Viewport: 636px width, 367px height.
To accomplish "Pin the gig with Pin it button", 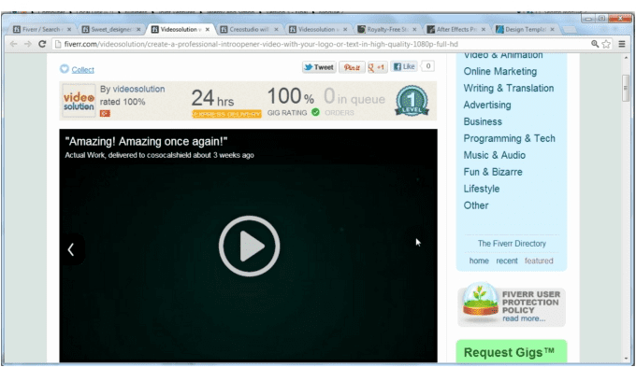I will click(x=352, y=67).
